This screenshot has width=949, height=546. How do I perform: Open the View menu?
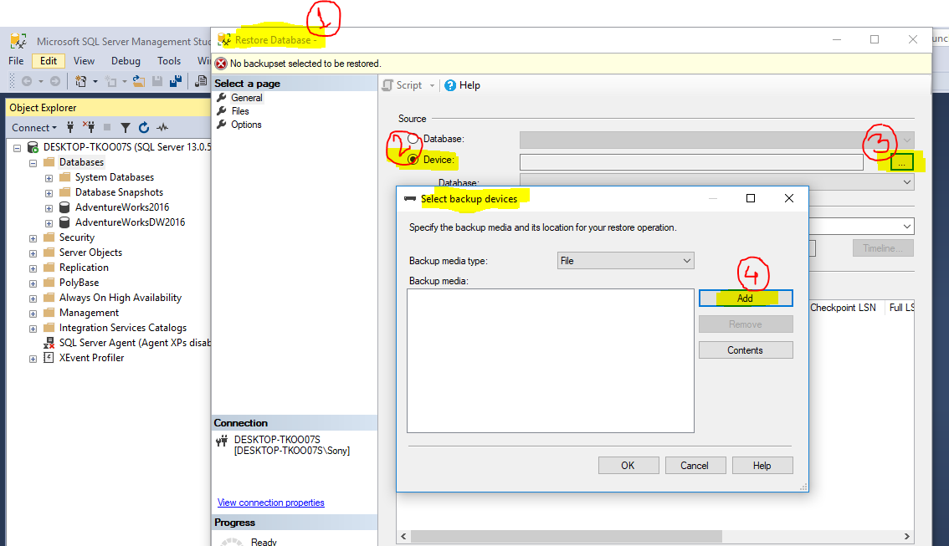tap(85, 60)
